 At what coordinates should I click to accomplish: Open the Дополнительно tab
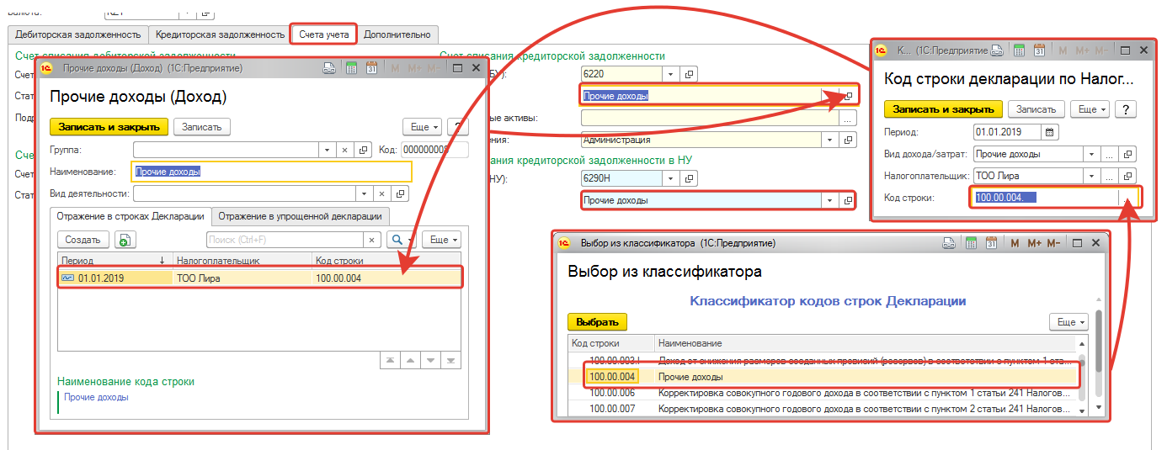pos(397,34)
